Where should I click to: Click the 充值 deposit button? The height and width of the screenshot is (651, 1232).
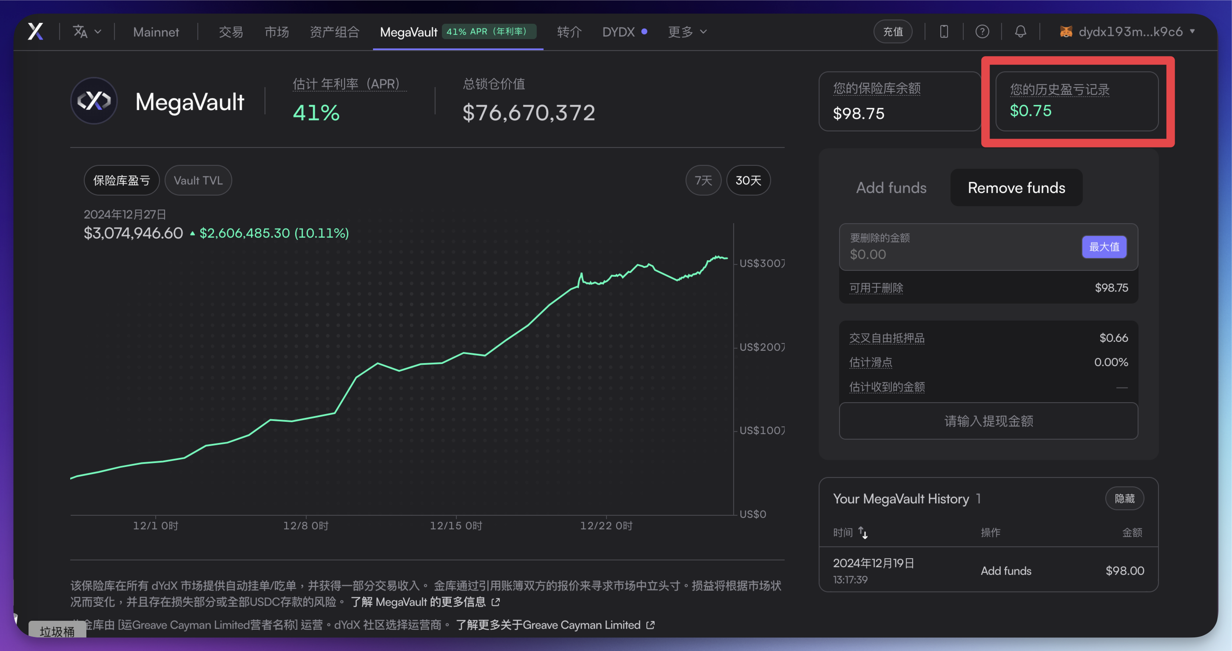(893, 31)
